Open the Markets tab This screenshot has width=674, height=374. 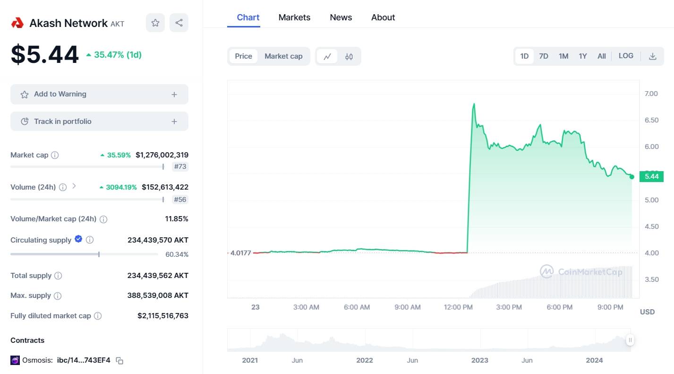pos(294,17)
